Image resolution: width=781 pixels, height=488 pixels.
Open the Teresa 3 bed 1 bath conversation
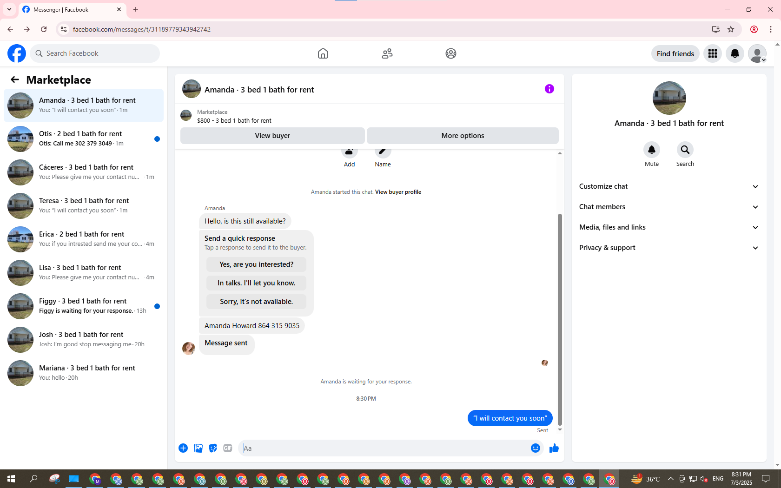[x=84, y=206]
